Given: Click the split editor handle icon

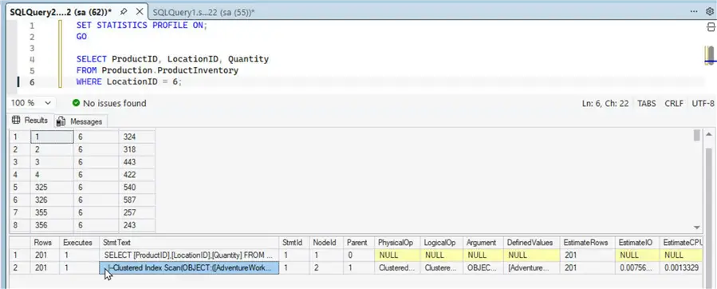Looking at the screenshot, I should pyautogui.click(x=711, y=27).
